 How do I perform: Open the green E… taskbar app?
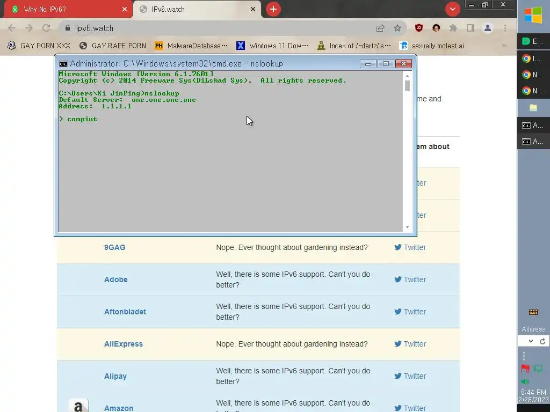pos(533,41)
